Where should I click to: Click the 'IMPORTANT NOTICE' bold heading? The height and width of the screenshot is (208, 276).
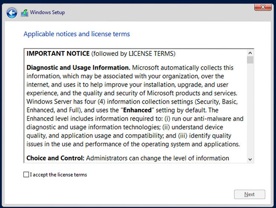tap(58, 53)
